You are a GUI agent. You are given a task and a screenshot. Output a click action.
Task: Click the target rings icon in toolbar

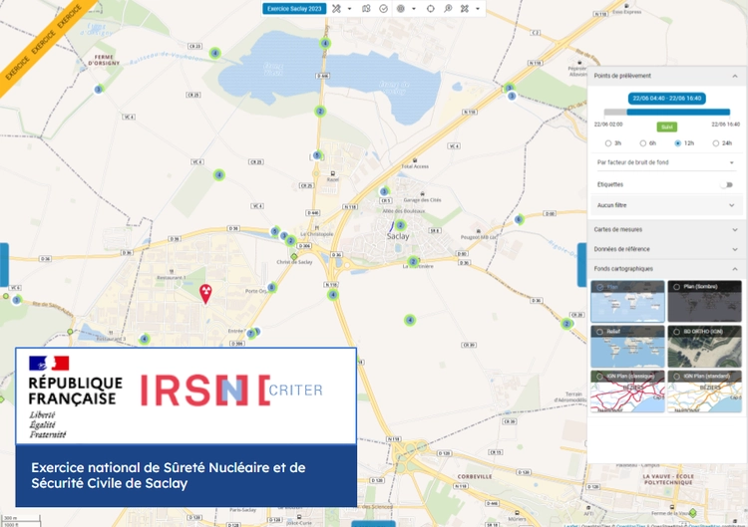(x=401, y=8)
